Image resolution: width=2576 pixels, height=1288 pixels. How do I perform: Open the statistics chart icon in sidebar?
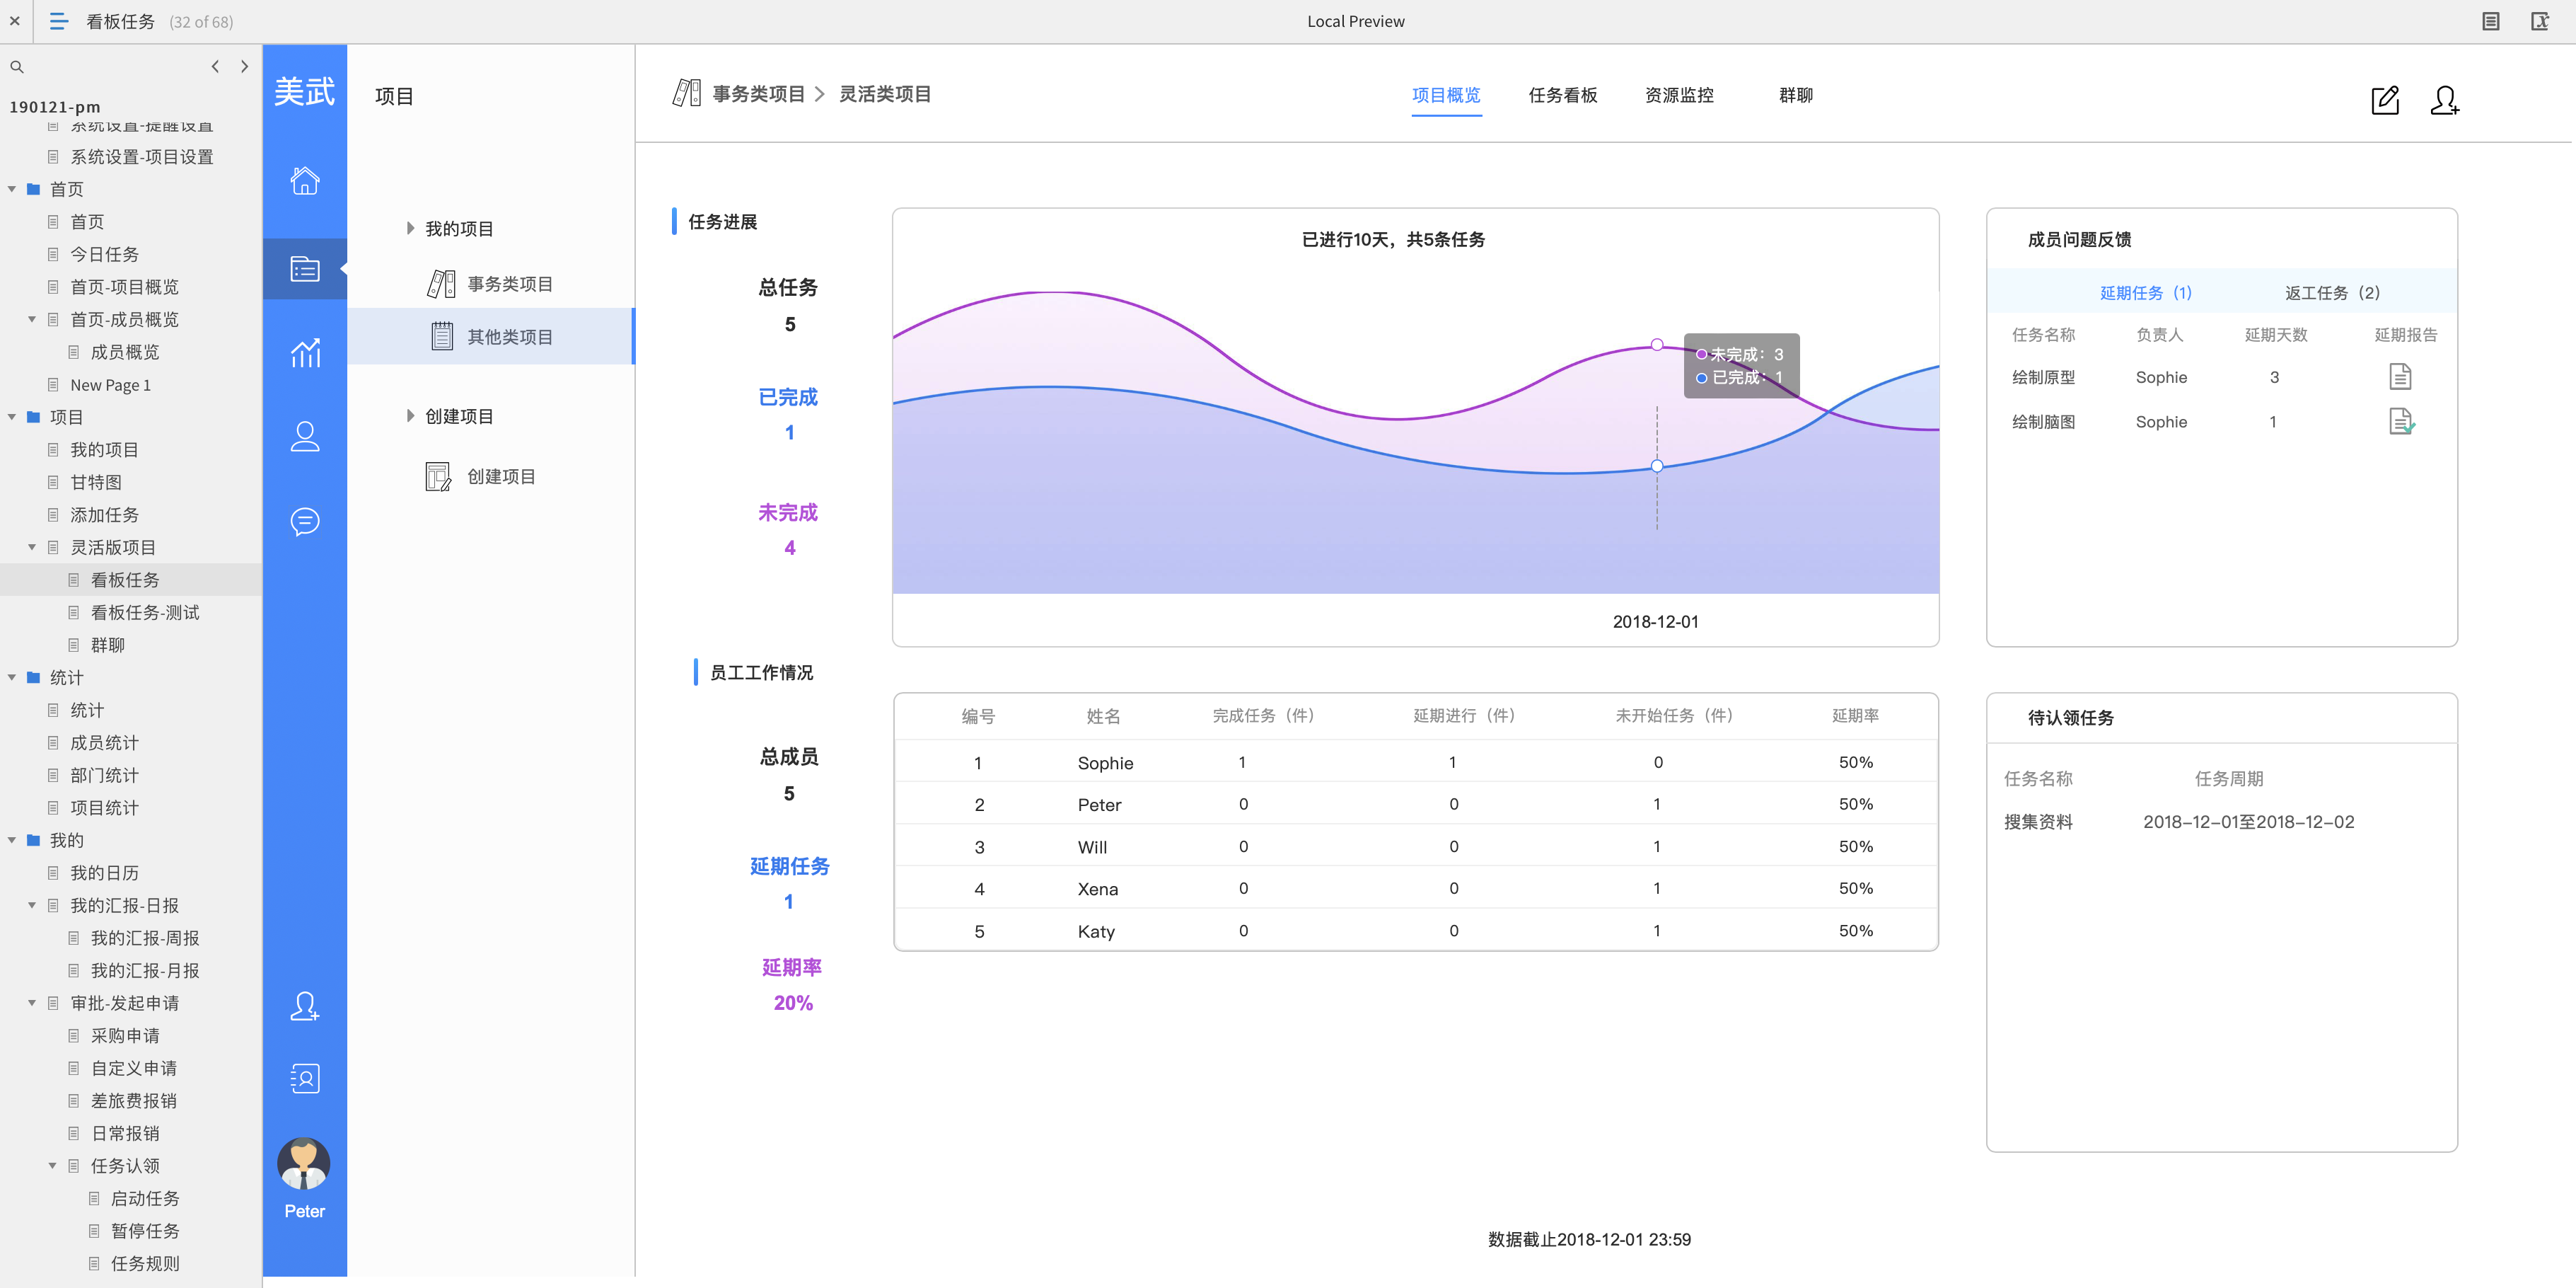305,352
